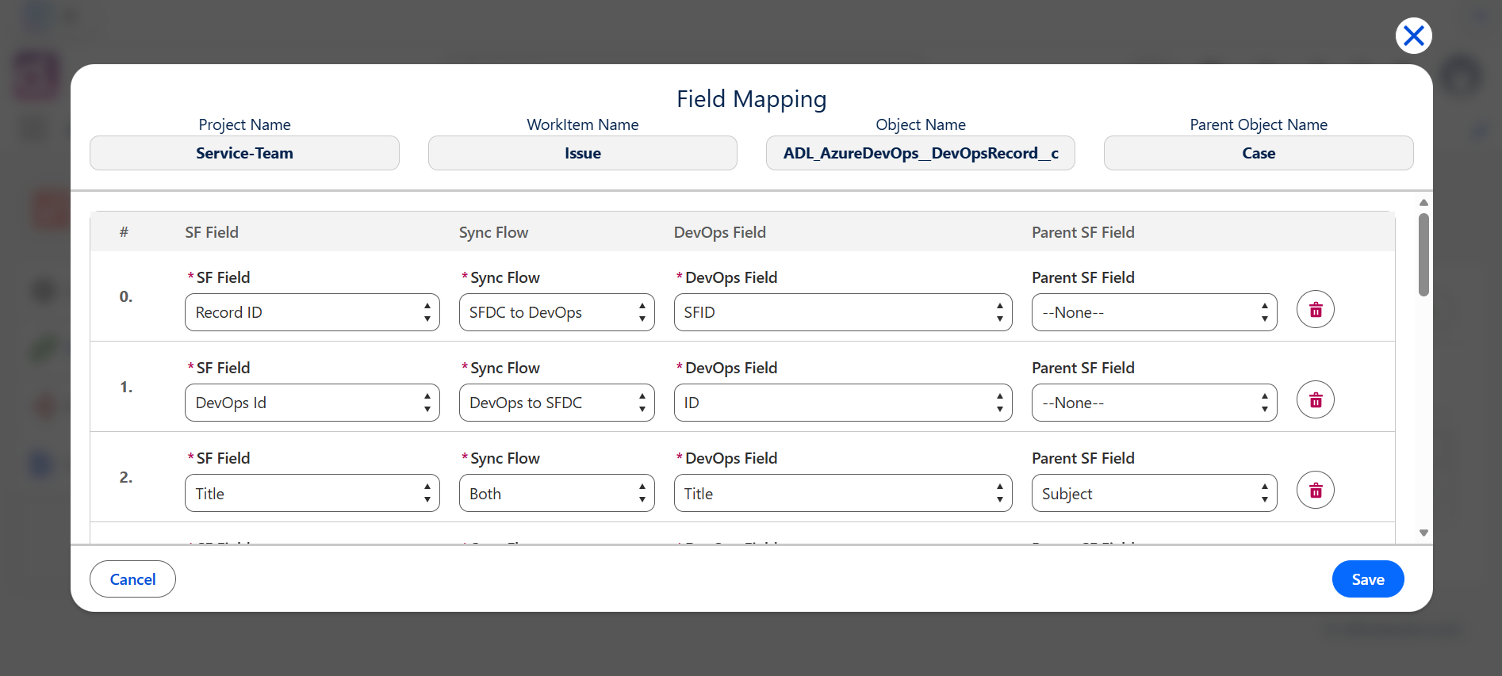
Task: Click the mapping list scroll down arrow
Action: pyautogui.click(x=1423, y=533)
